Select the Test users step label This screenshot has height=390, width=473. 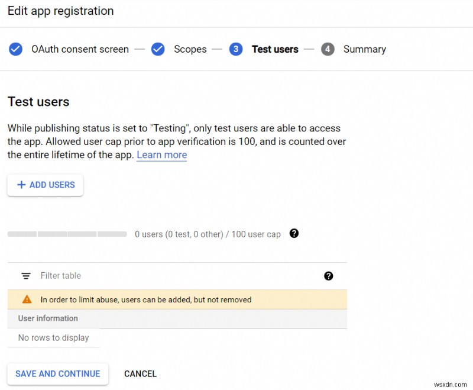(275, 49)
